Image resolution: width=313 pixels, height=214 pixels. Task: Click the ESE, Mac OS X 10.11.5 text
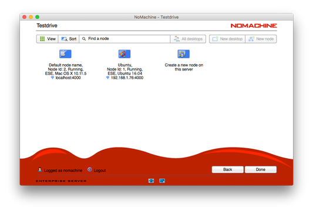(66, 73)
